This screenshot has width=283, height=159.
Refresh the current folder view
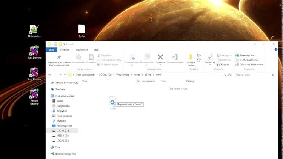(x=229, y=75)
